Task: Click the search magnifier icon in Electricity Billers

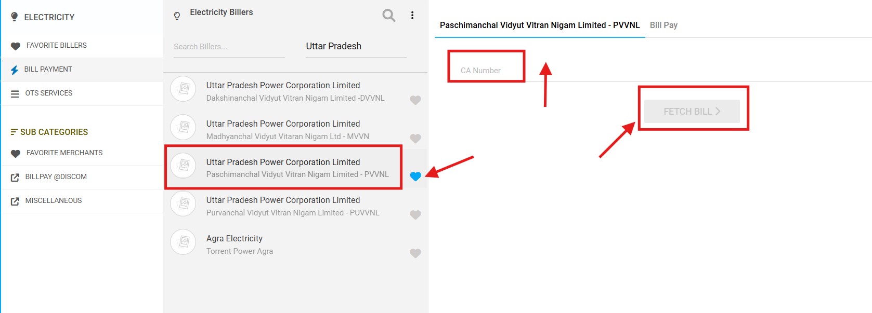Action: pos(388,15)
